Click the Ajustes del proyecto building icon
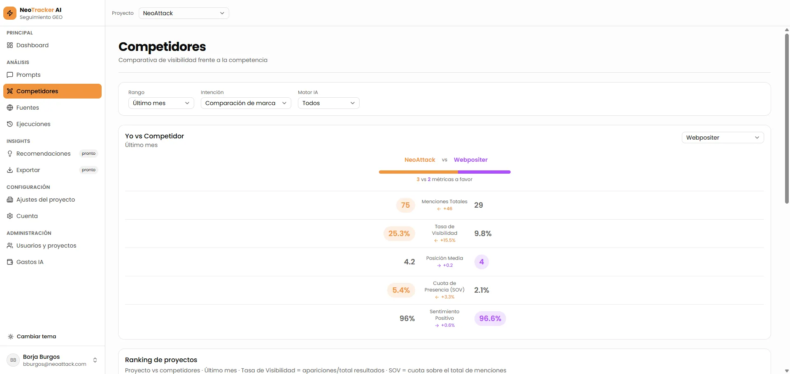This screenshot has width=790, height=374. pyautogui.click(x=10, y=200)
